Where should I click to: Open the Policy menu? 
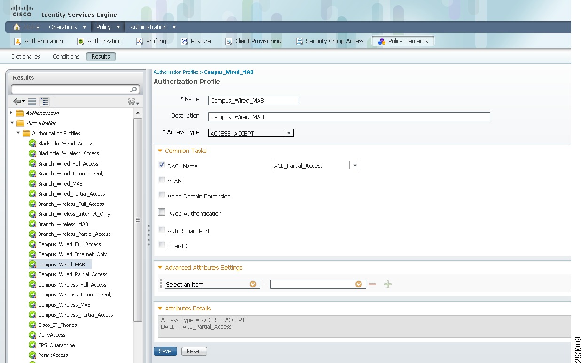[108, 27]
